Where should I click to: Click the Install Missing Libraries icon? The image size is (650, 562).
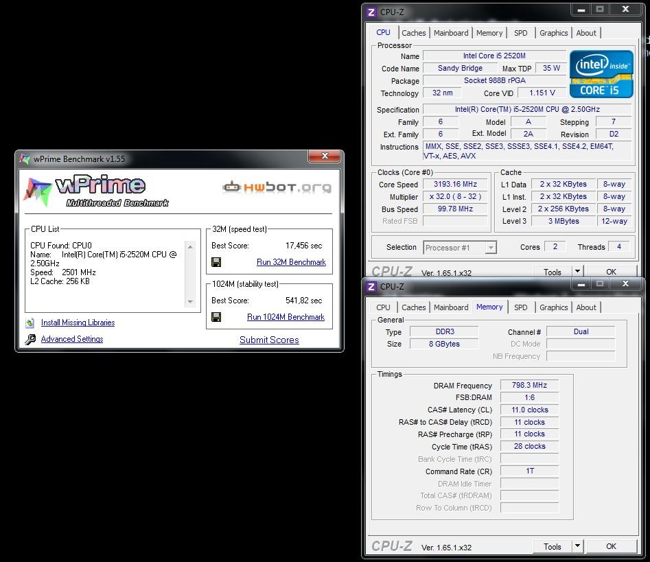click(30, 323)
